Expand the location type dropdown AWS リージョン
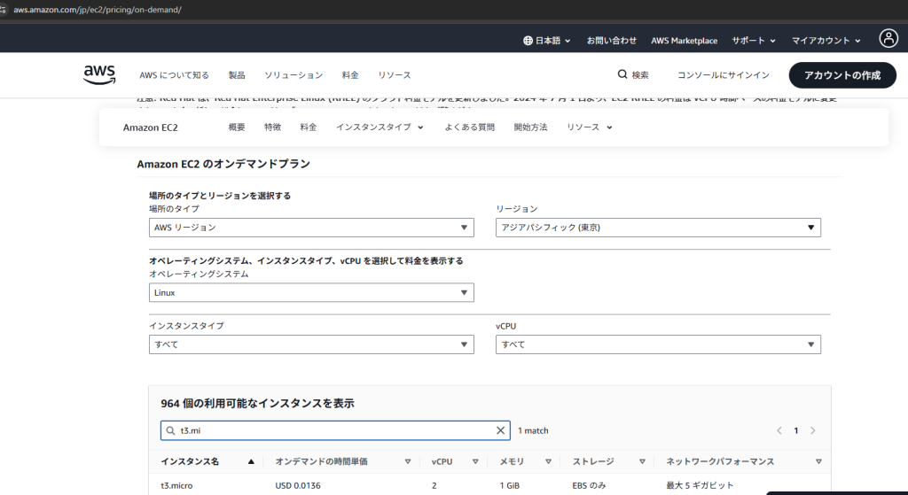The height and width of the screenshot is (495, 908). [x=311, y=228]
